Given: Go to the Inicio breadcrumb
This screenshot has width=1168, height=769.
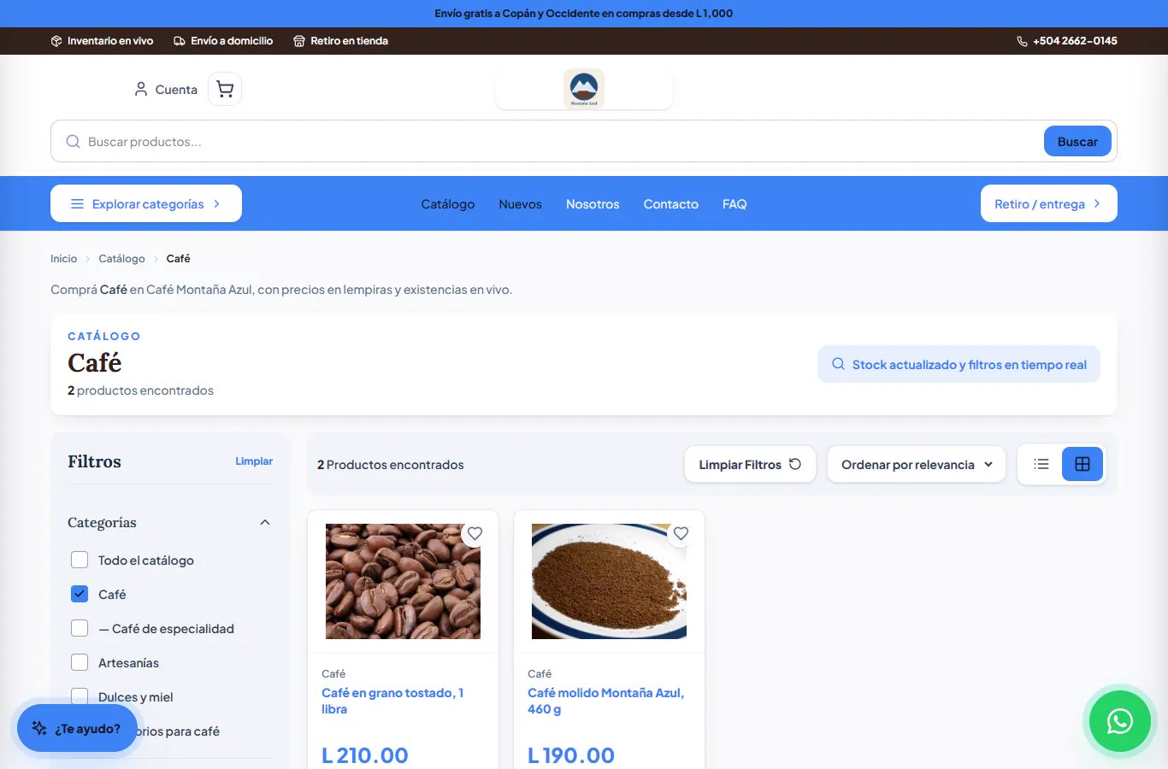Looking at the screenshot, I should pyautogui.click(x=63, y=259).
